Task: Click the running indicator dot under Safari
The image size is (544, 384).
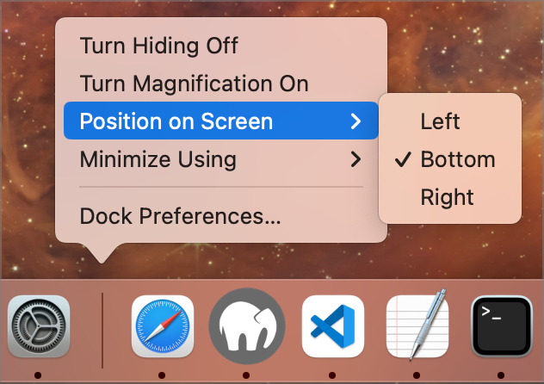Action: (162, 375)
